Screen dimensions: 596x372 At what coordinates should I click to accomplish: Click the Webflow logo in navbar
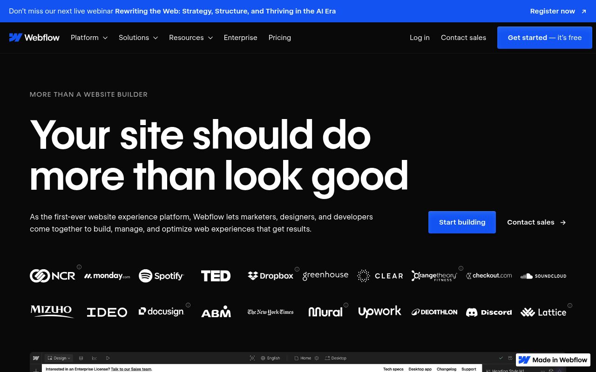[x=34, y=38]
